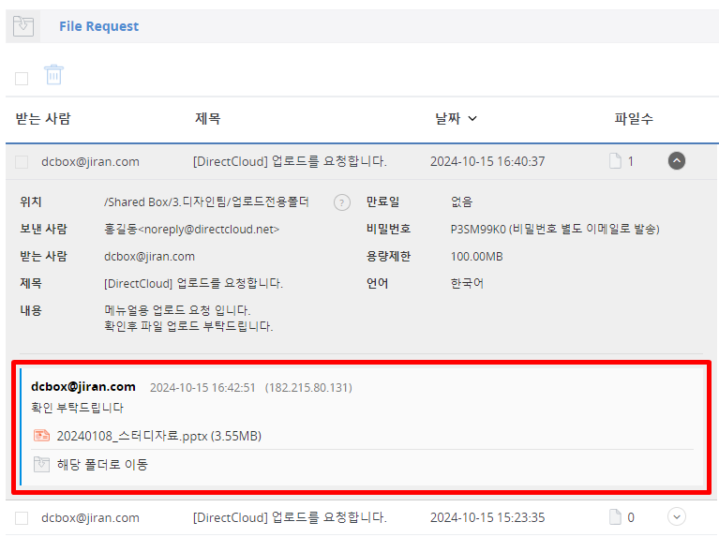Screen dimensions: 719x537
Task: Click the pptx file type icon
Action: (x=41, y=436)
